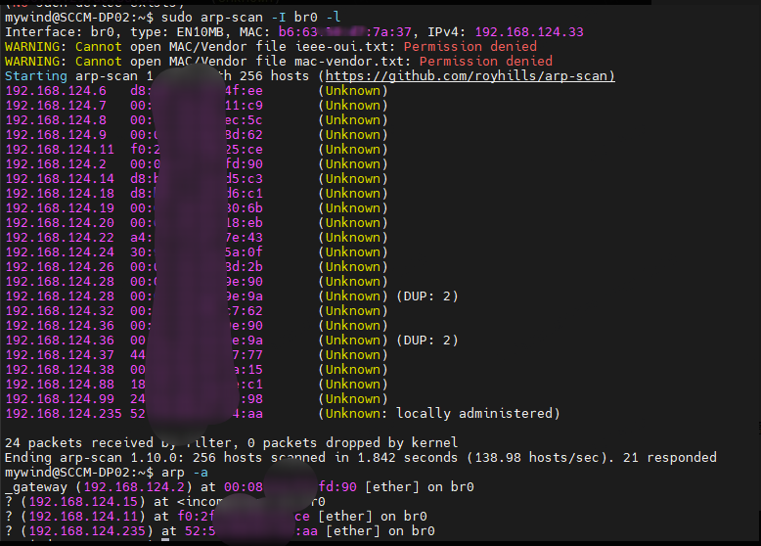The image size is (761, 546).
Task: Click the scan entry 192.168.124.11
Action: click(x=60, y=150)
